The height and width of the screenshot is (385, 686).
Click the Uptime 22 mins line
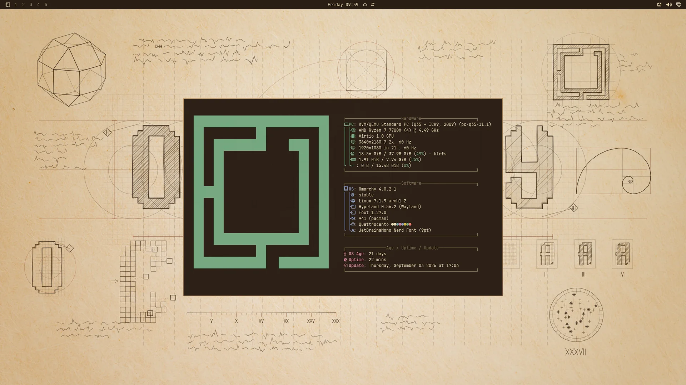tap(365, 260)
